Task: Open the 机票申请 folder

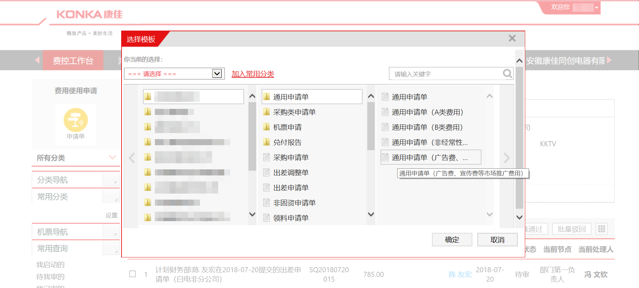Action: pyautogui.click(x=287, y=127)
